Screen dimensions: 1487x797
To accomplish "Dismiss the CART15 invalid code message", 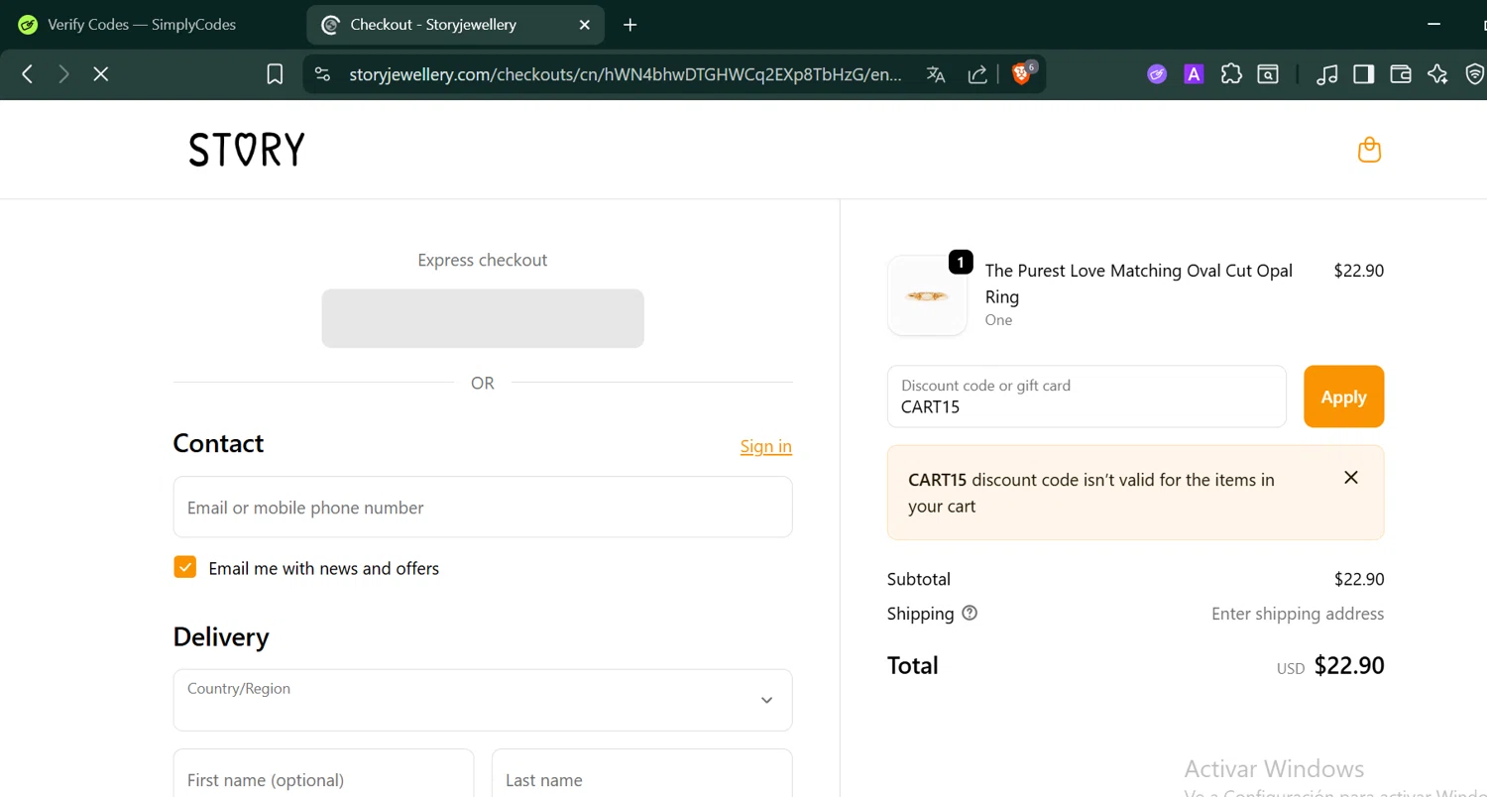I will pos(1350,478).
